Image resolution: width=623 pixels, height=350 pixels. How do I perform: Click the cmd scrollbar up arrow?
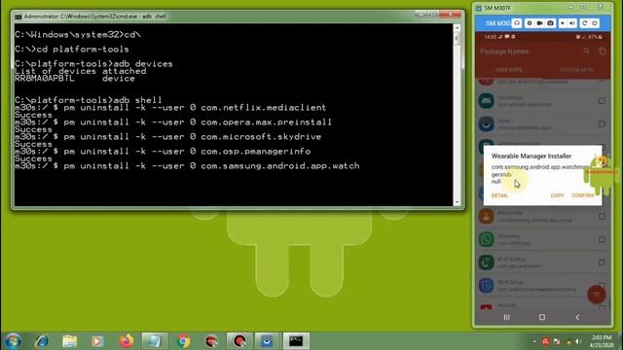click(457, 28)
